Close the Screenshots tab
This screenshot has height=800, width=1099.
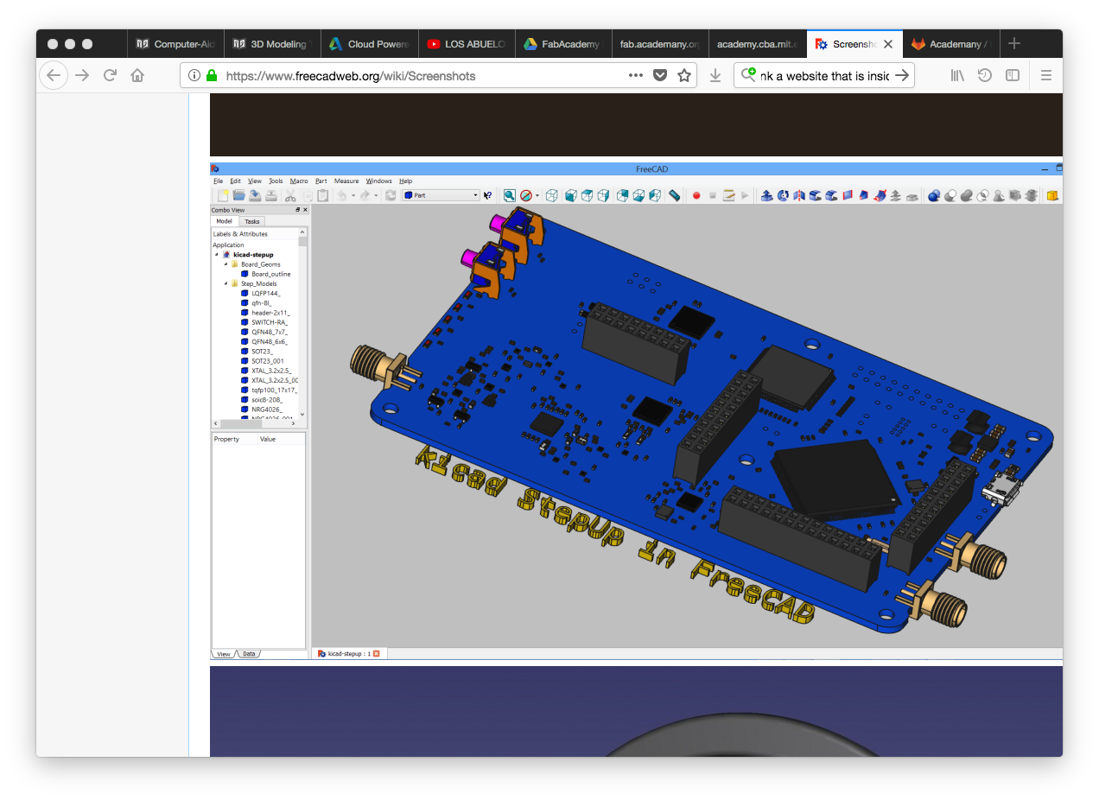click(888, 44)
